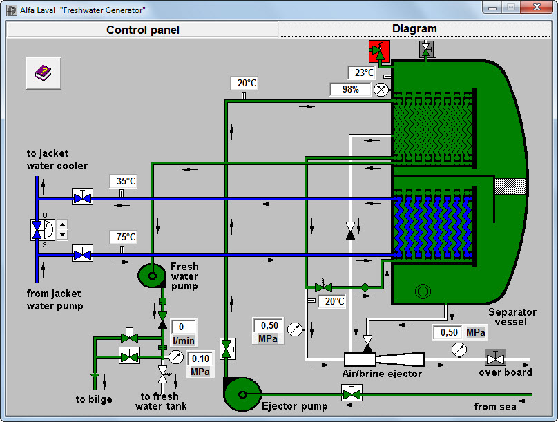Click the Fresh water pump symbol
Image resolution: width=558 pixels, height=422 pixels.
click(152, 276)
